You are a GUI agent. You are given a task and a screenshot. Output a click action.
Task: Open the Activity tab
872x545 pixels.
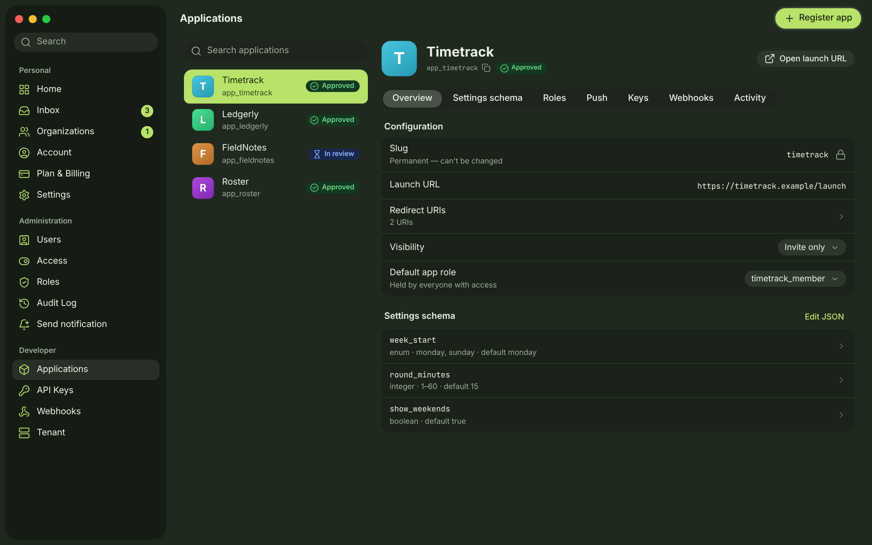click(749, 98)
